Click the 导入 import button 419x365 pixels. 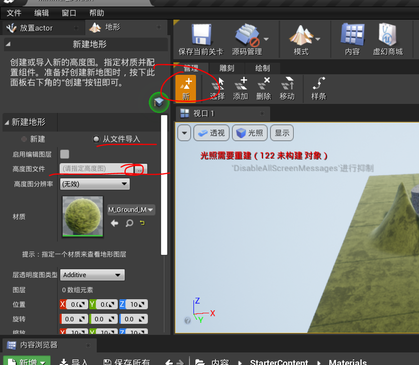74,362
